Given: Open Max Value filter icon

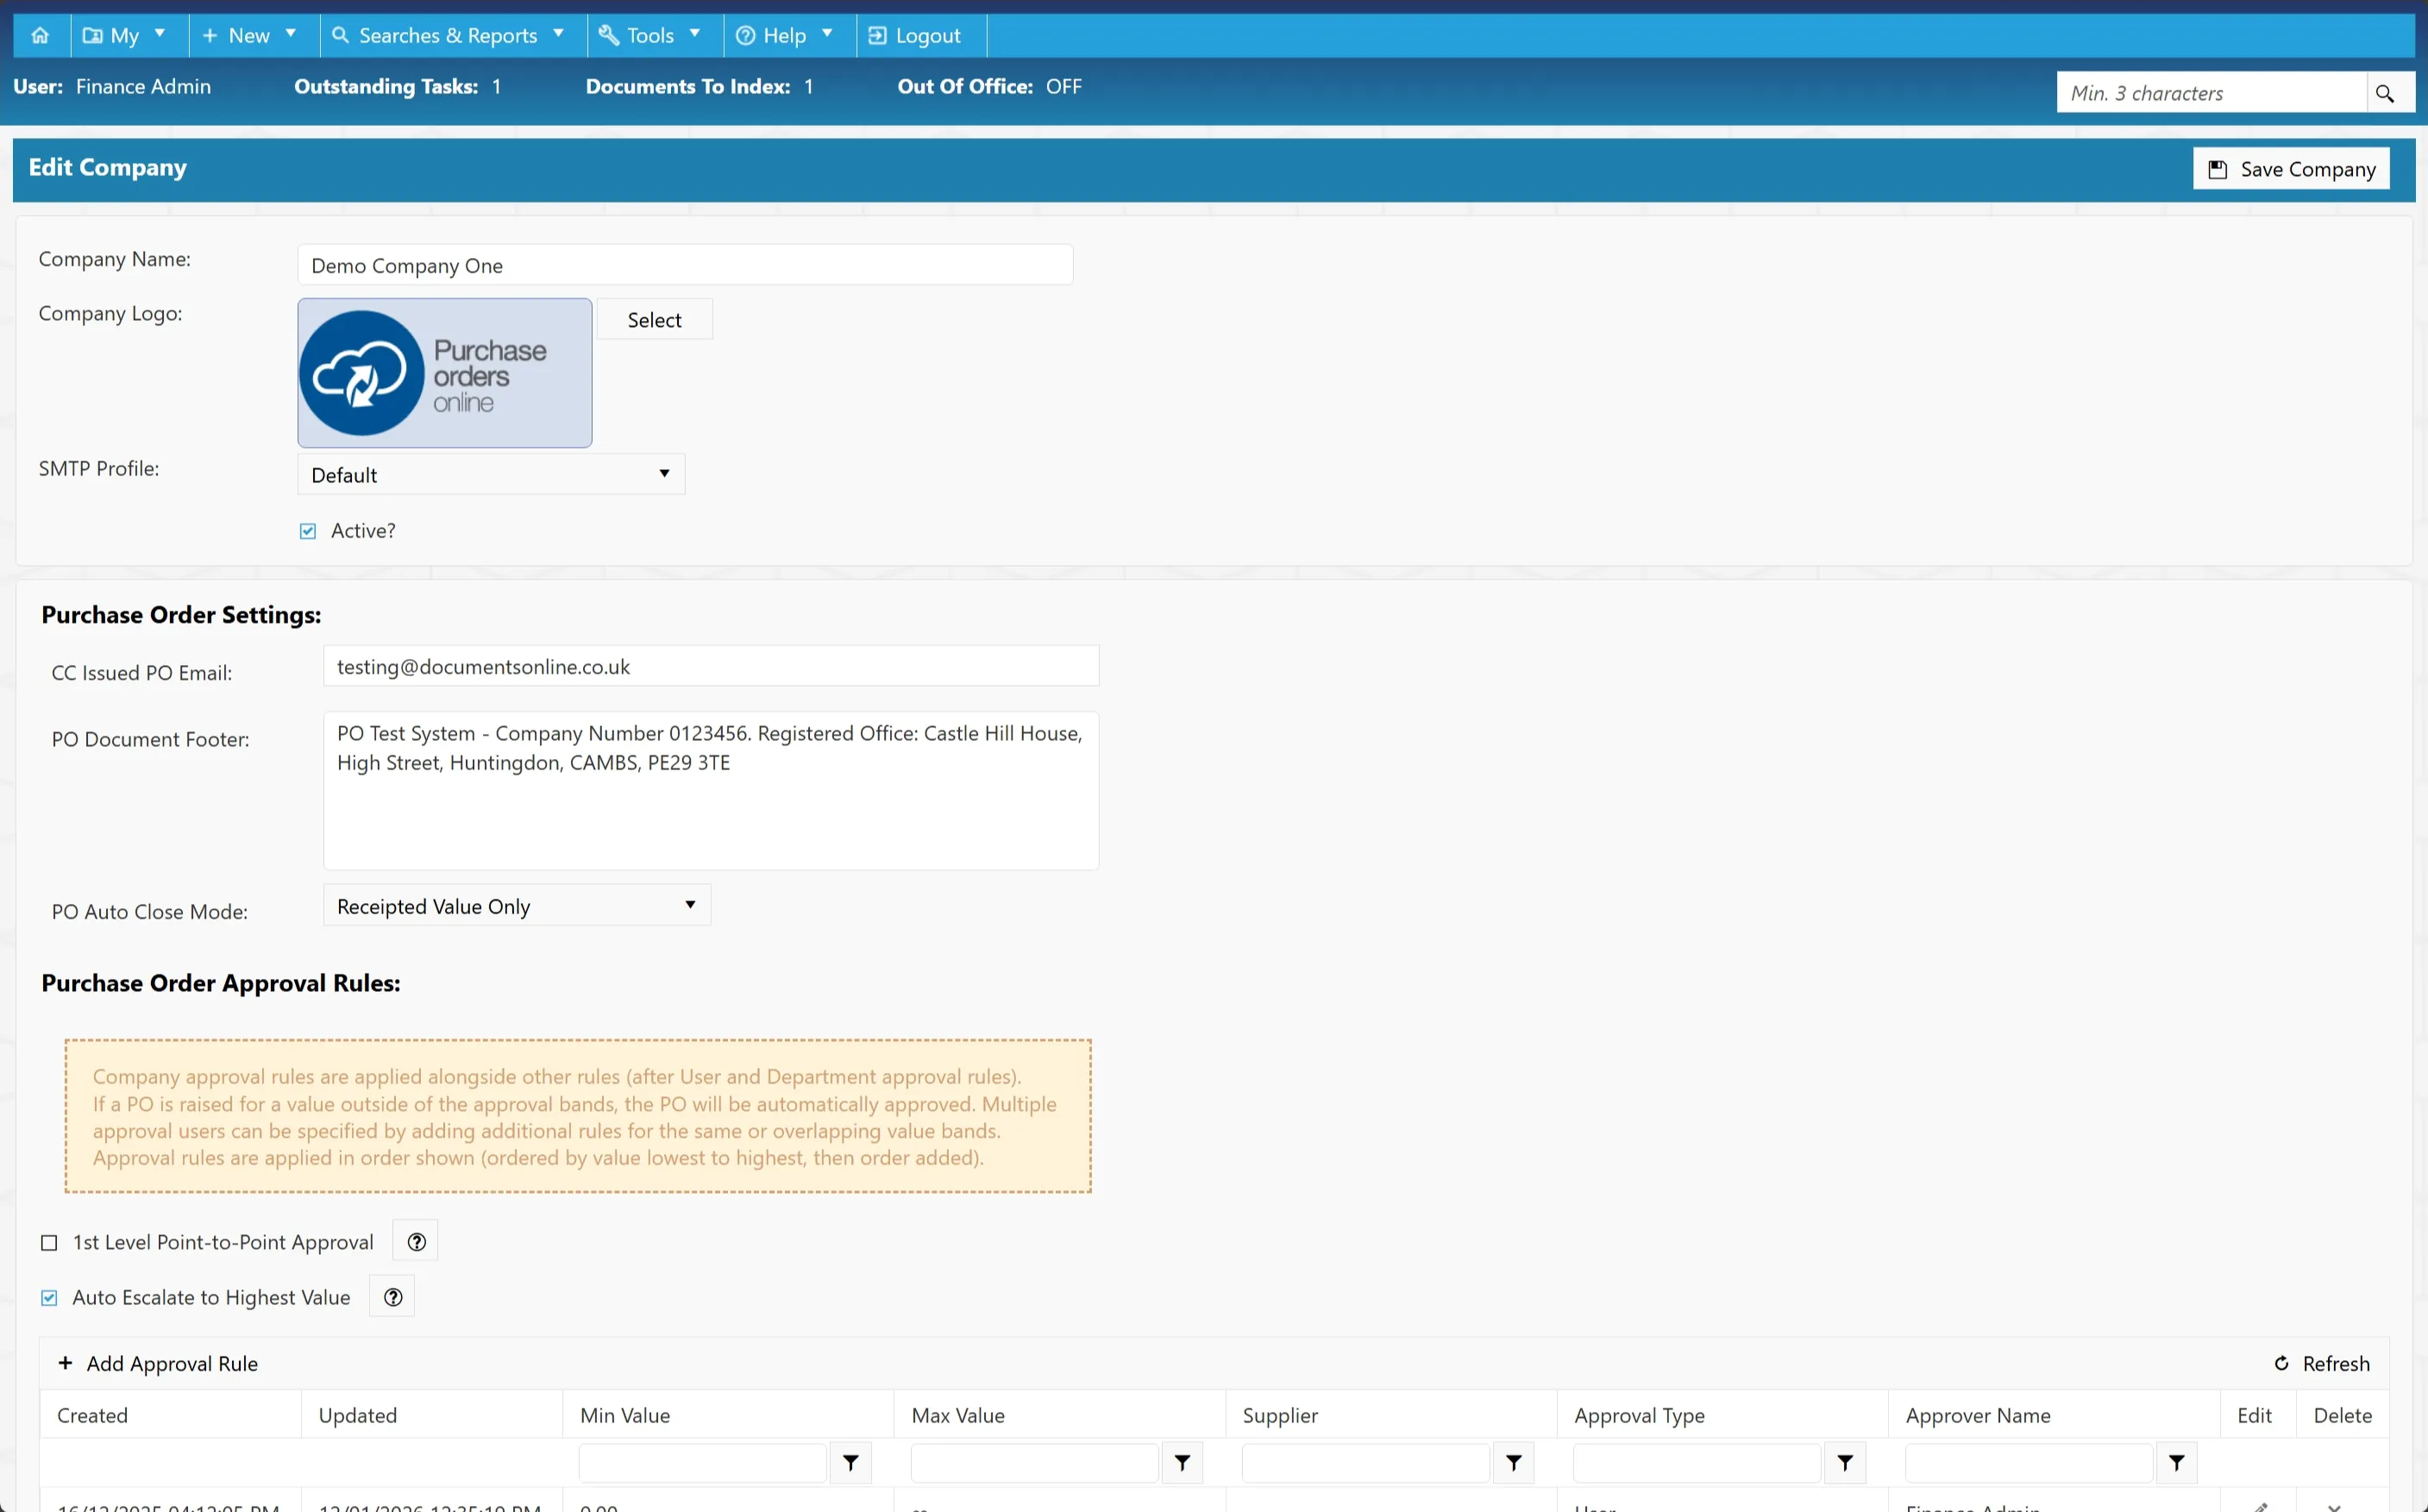Looking at the screenshot, I should [x=1182, y=1463].
